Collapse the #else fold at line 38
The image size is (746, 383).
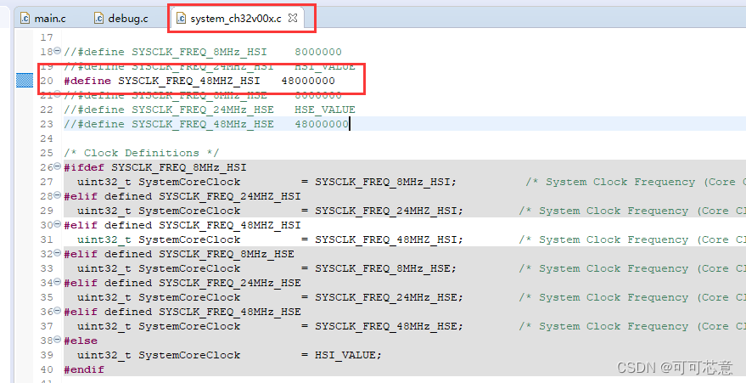[57, 339]
